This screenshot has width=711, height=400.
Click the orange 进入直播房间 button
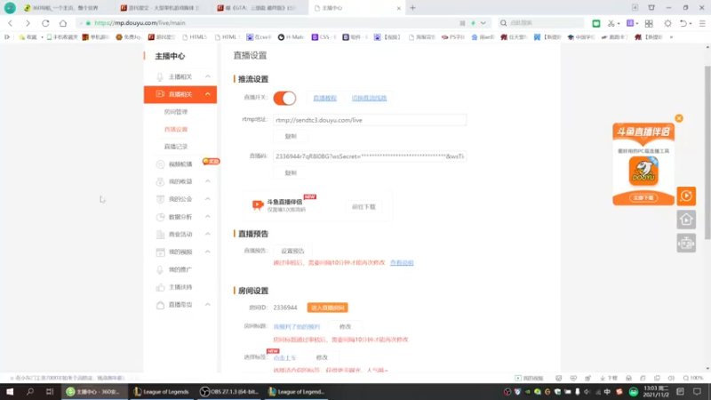point(327,308)
